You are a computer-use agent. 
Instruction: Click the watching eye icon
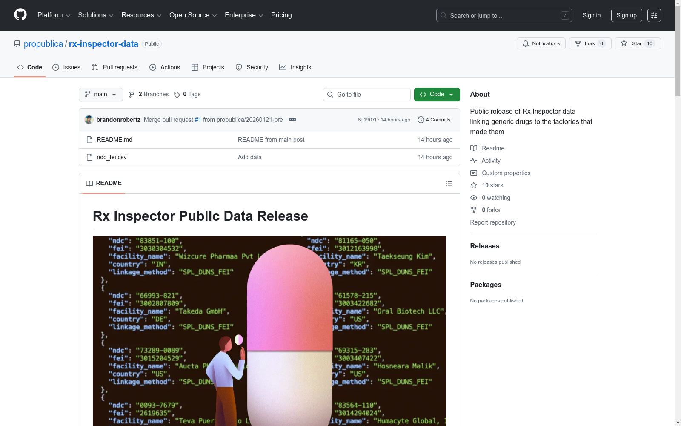474,198
